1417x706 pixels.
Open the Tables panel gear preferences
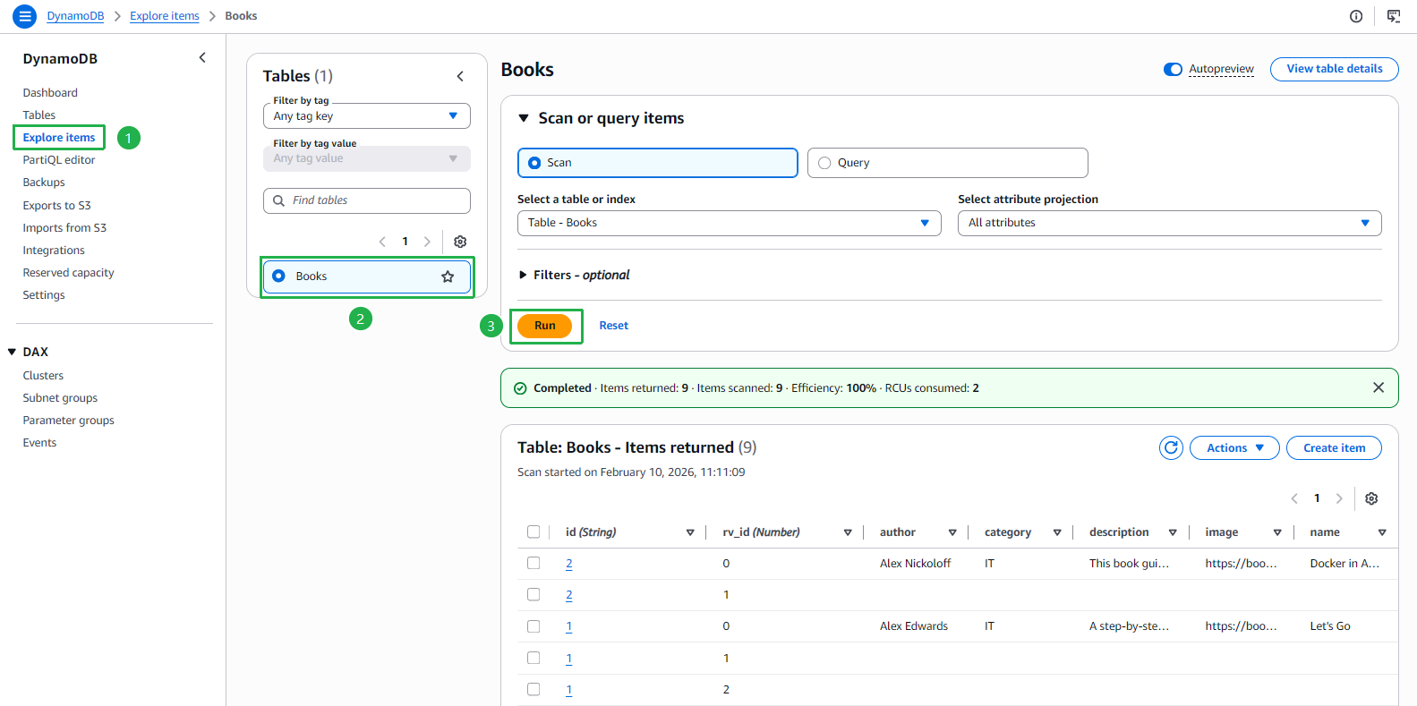[460, 242]
